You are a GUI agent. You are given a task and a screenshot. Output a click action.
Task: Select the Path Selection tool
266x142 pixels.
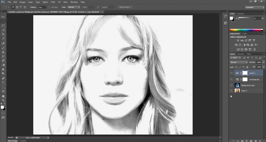click(3, 87)
